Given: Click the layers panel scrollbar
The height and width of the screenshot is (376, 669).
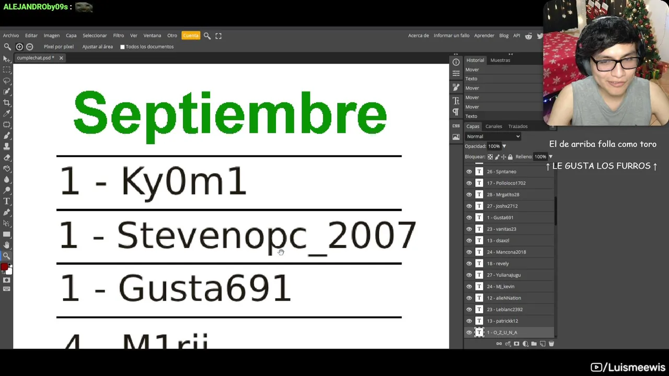Looking at the screenshot, I should [x=555, y=211].
